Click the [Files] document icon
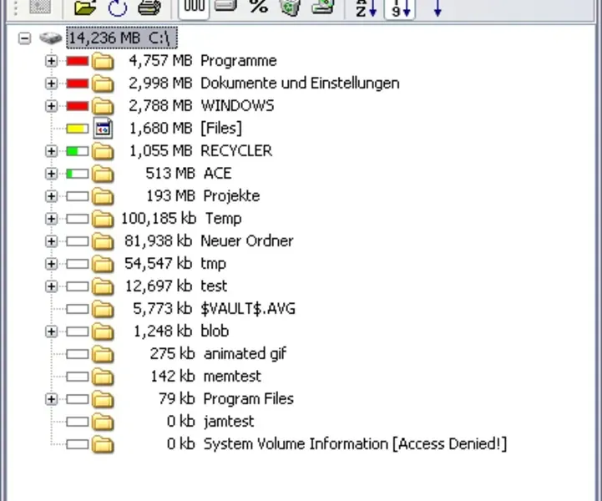 [103, 129]
